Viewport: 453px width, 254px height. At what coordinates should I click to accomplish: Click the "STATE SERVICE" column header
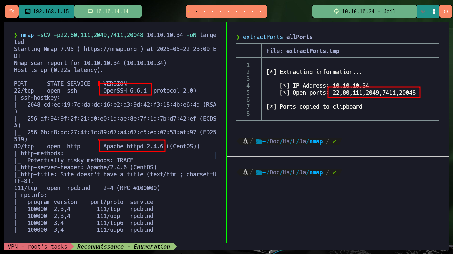tap(69, 84)
